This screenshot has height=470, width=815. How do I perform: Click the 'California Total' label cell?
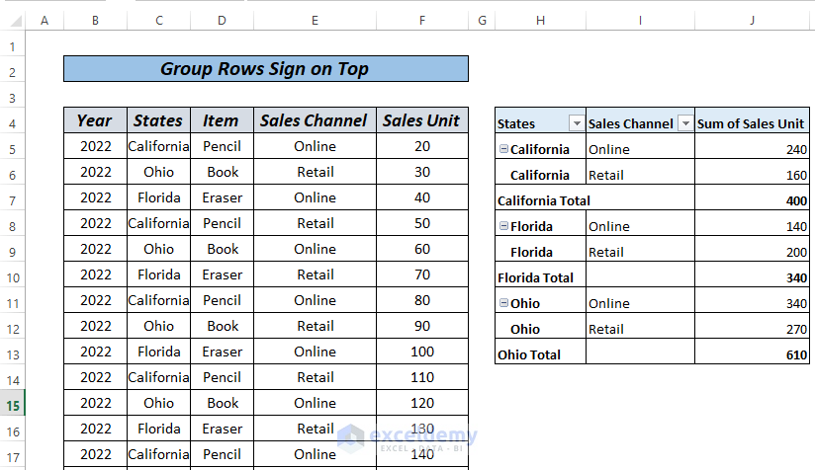544,200
